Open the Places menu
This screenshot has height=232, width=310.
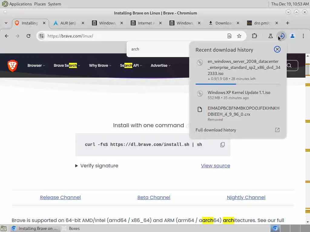click(40, 4)
